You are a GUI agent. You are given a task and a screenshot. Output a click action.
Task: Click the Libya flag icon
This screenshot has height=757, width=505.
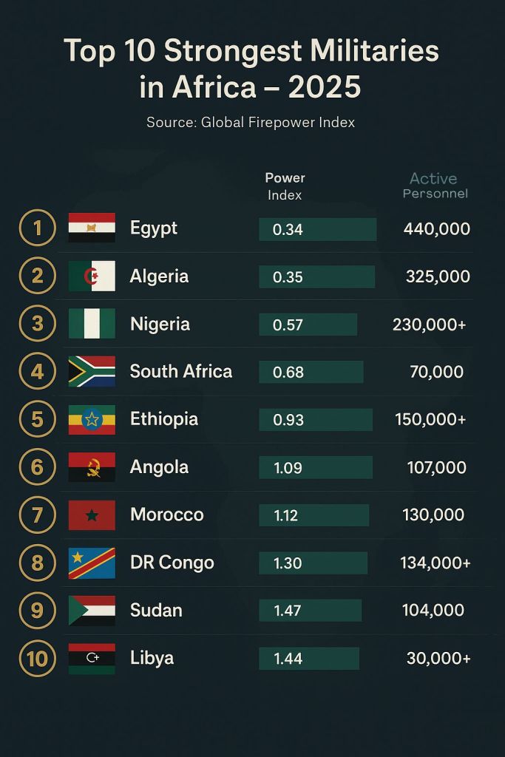92,658
